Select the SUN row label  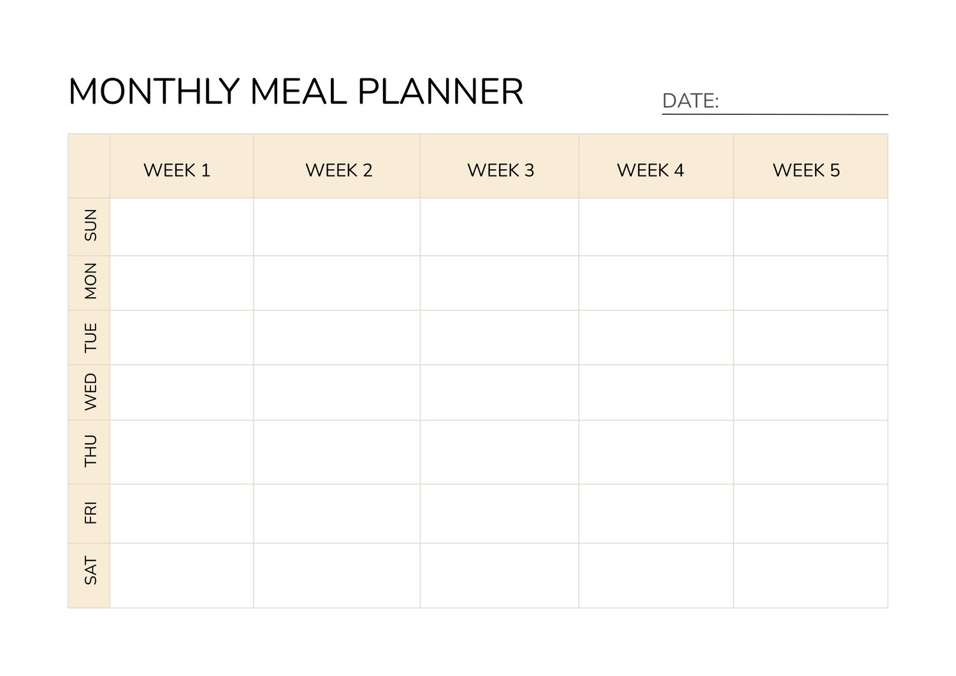click(91, 226)
